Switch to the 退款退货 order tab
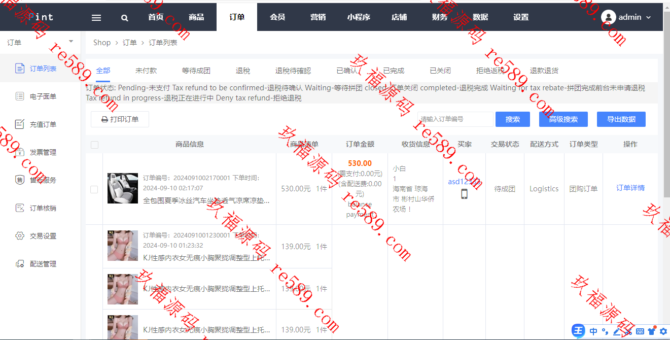Screen dimensions: 670x340 click(544, 71)
